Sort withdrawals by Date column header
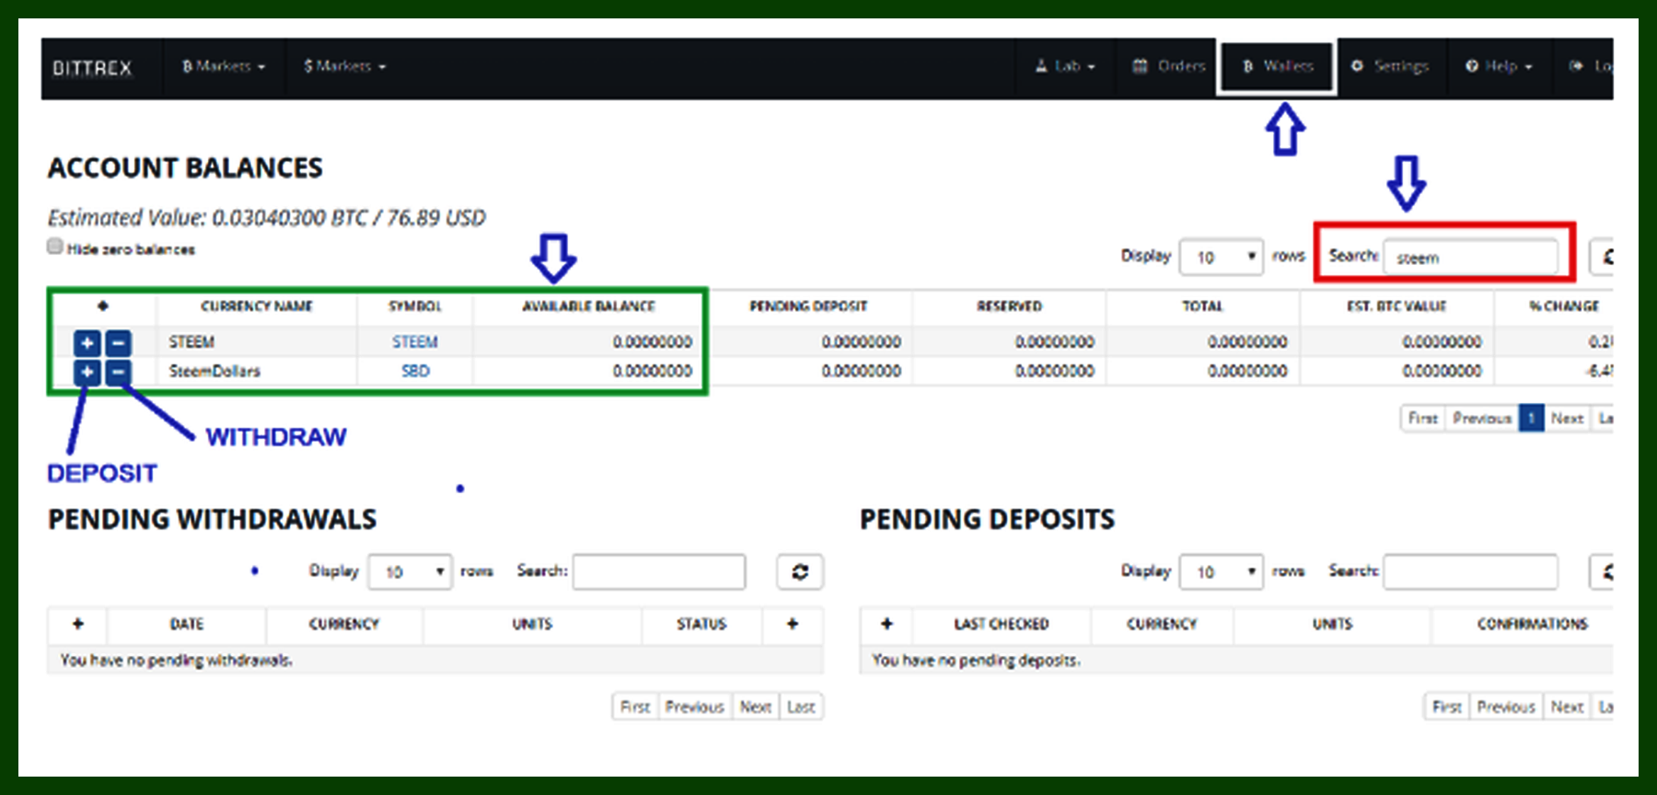 click(187, 624)
